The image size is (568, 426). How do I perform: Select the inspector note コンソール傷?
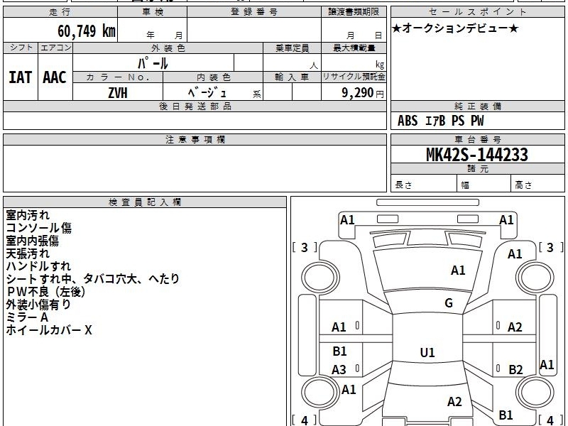pos(39,228)
